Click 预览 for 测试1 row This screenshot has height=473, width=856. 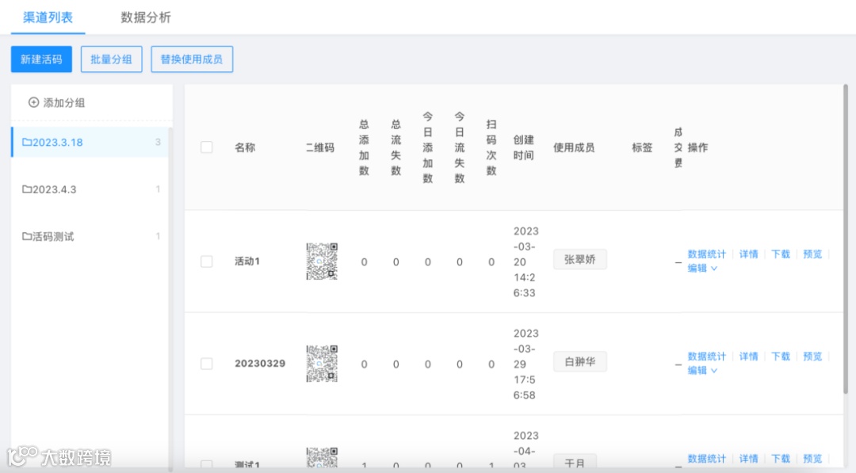point(812,459)
